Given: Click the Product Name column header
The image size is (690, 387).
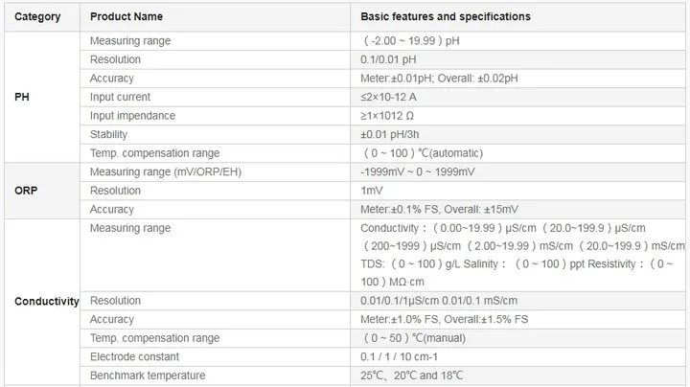Looking at the screenshot, I should (x=126, y=16).
